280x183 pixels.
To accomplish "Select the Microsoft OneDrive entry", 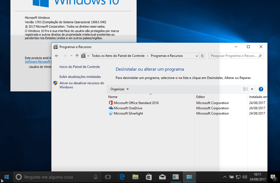I will pyautogui.click(x=128, y=108).
